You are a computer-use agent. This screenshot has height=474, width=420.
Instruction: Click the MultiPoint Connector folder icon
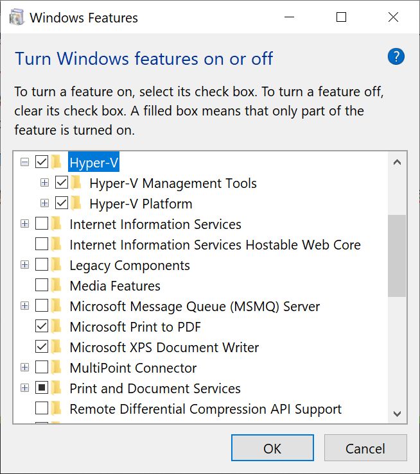56,368
